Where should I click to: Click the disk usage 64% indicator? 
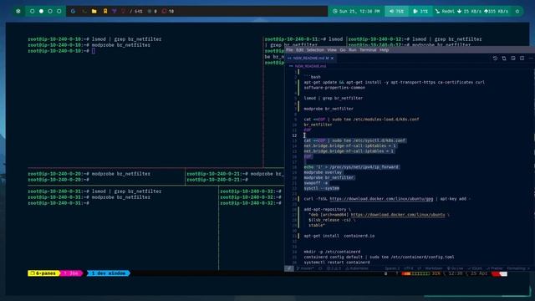click(135, 11)
